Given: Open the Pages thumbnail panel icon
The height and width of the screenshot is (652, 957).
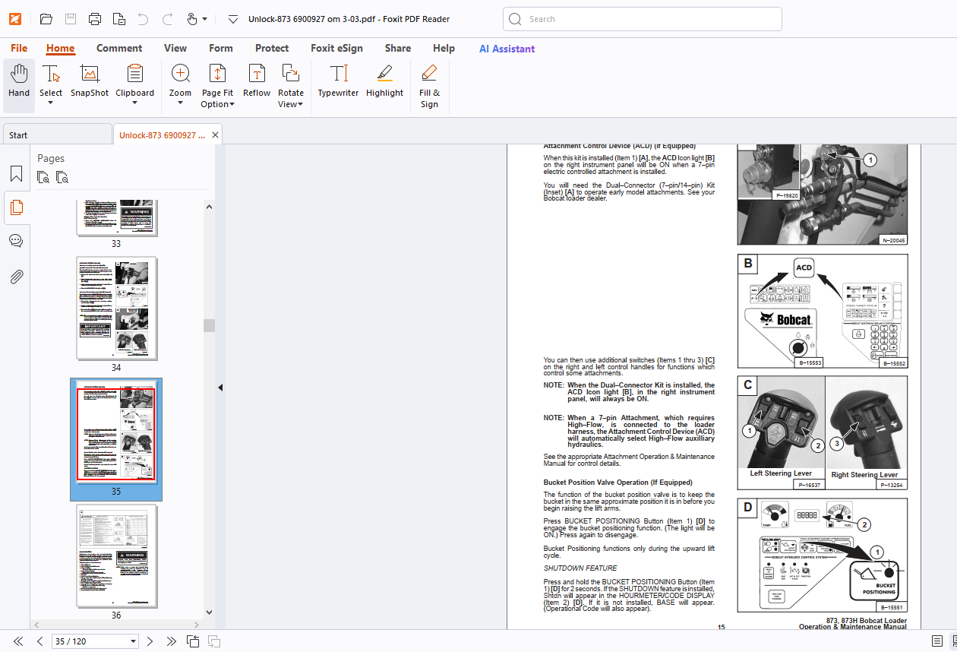Looking at the screenshot, I should [16, 207].
